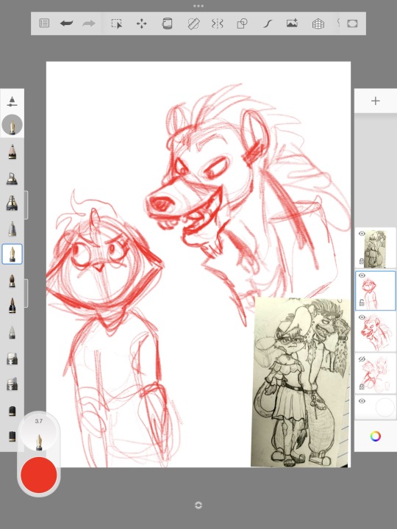Screen dimensions: 397x529
Task: Open the main menu list icon
Action: (x=44, y=24)
